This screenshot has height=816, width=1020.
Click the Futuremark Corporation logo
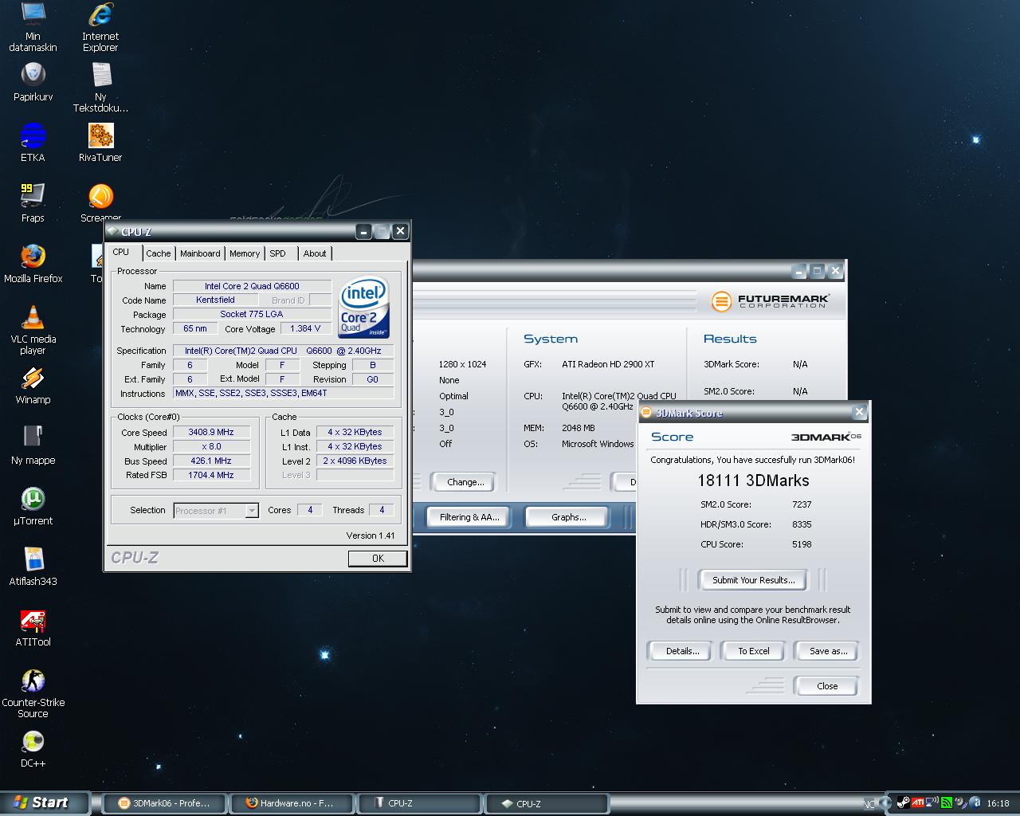[x=770, y=300]
